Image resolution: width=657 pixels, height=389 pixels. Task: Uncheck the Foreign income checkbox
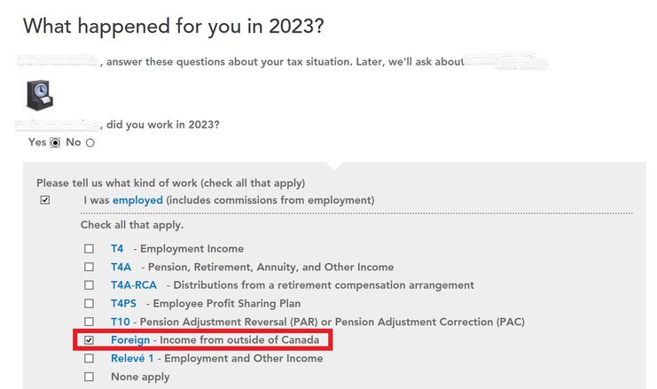pyautogui.click(x=89, y=340)
